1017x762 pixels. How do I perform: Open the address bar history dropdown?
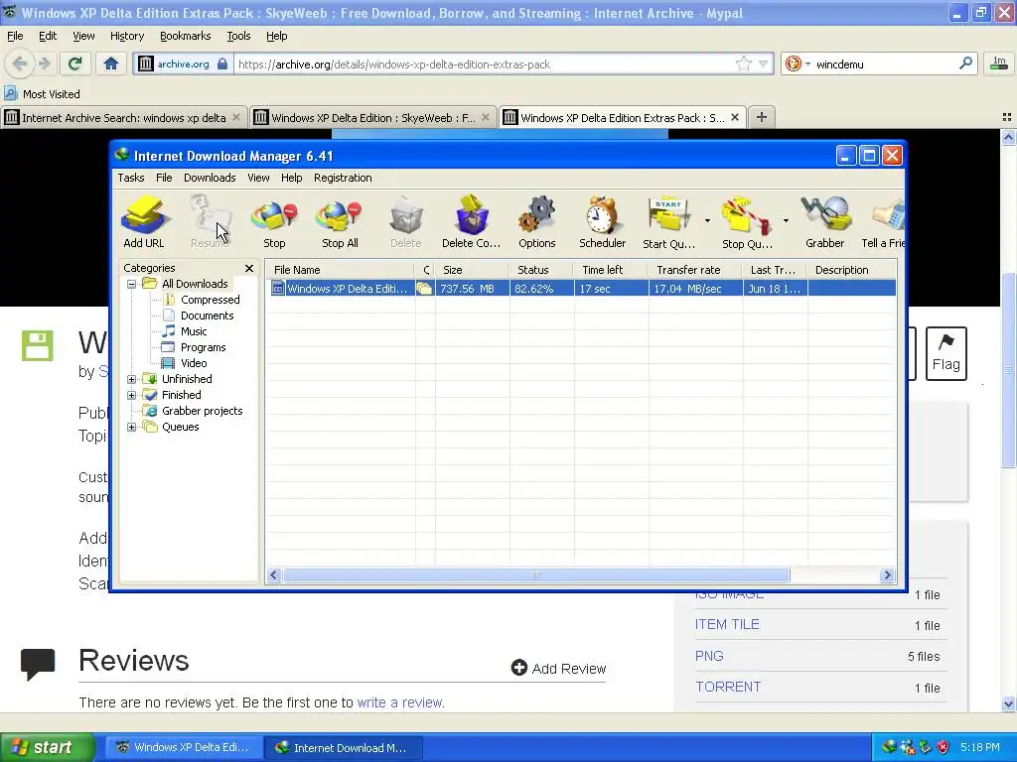point(764,63)
